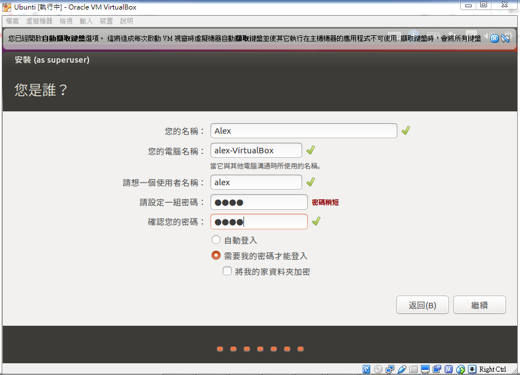Viewport: 520px width, 375px height.
Task: Click the Right Ctrl host key label
Action: [x=493, y=369]
